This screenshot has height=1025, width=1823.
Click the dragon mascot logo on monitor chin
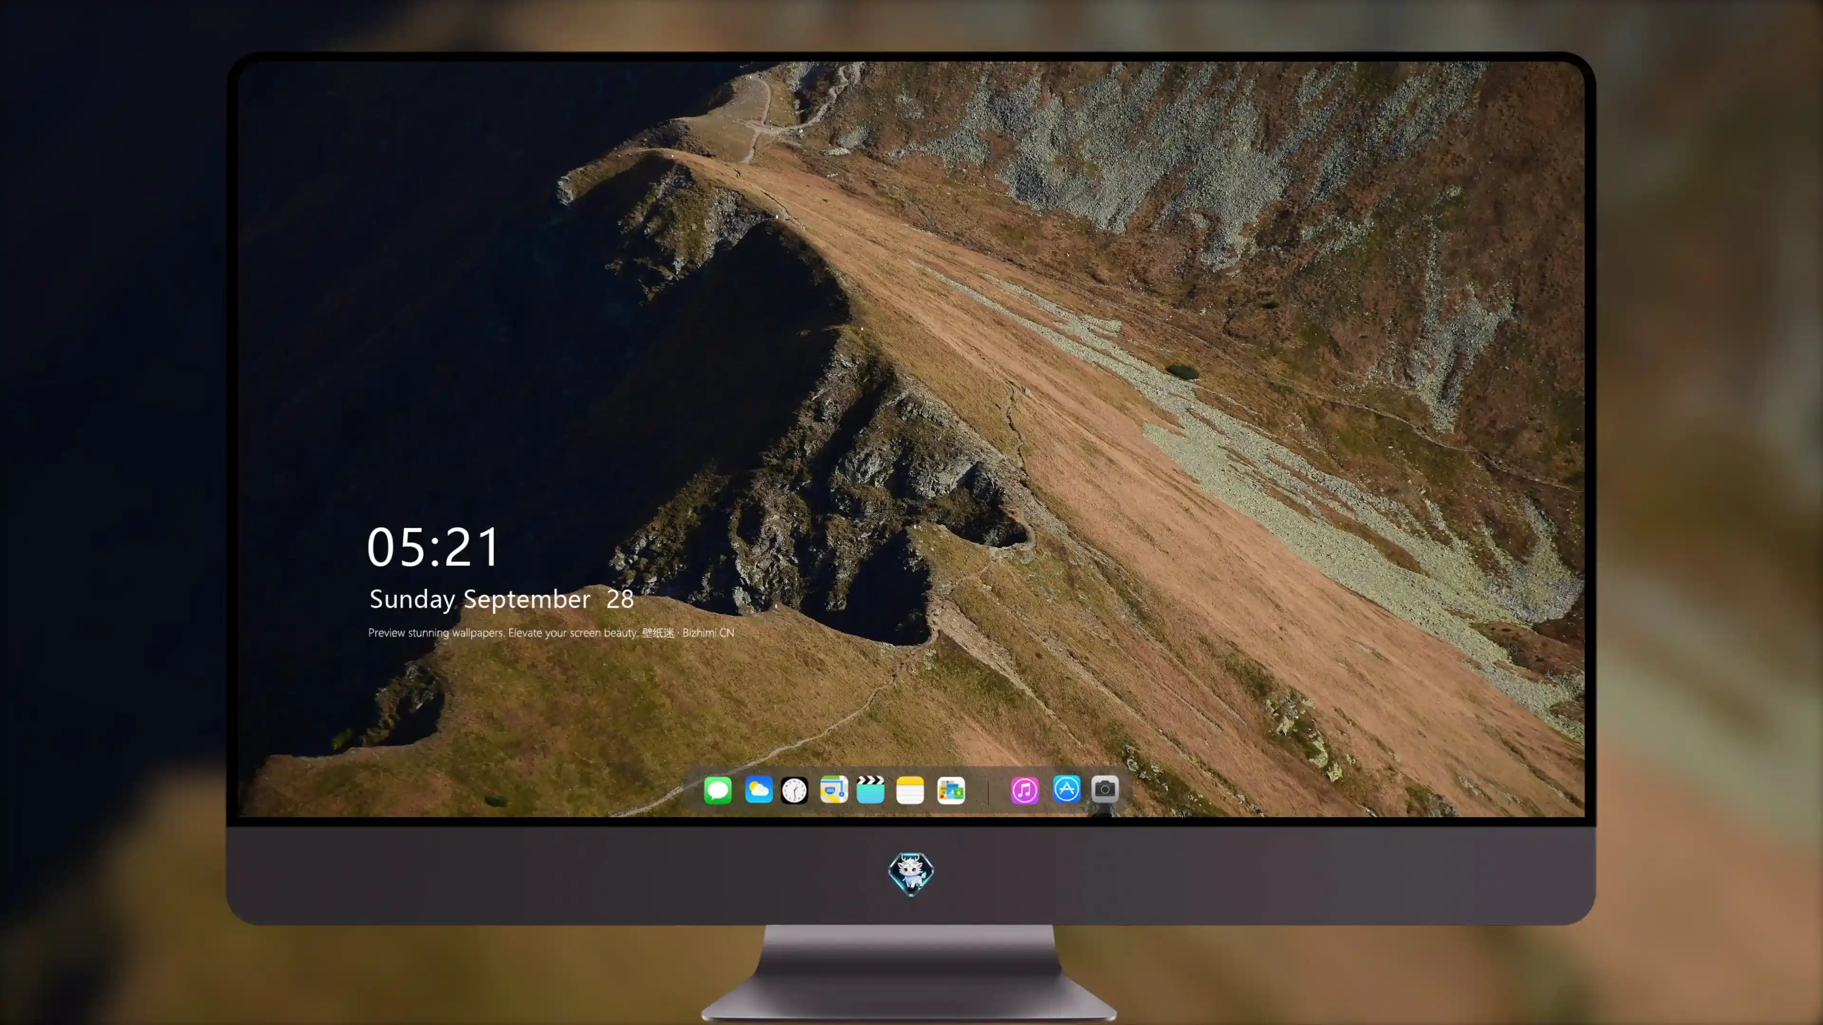click(911, 874)
